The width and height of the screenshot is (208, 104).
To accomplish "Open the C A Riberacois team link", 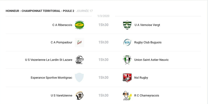I will (x=62, y=25).
